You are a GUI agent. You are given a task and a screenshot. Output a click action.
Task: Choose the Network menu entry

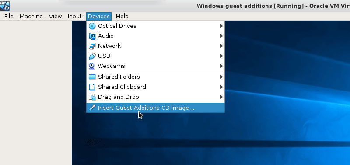pyautogui.click(x=156, y=46)
